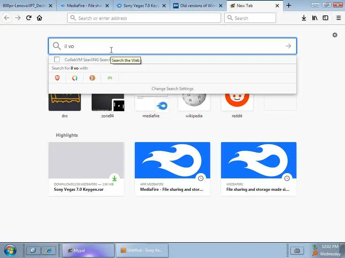Open File sharing and storage highlight card
Screen dimensions: 345x258
point(258,169)
